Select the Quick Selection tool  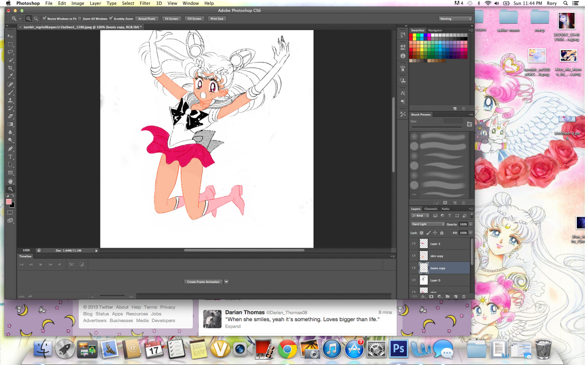tap(11, 60)
